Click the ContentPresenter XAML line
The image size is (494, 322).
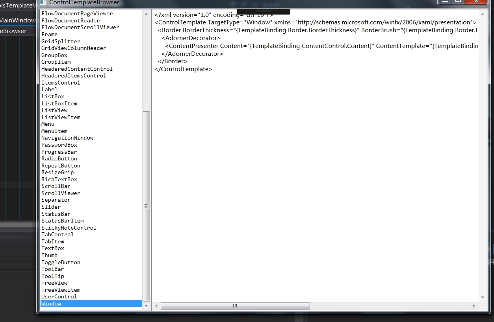pos(321,46)
